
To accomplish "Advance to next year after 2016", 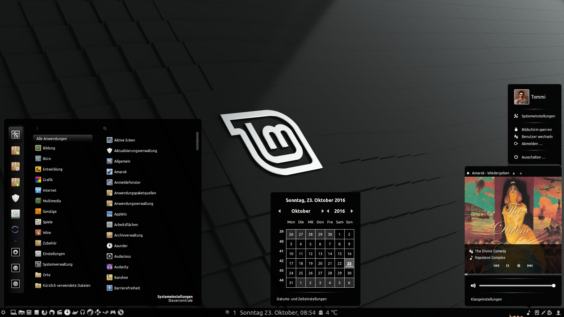I will 352,211.
